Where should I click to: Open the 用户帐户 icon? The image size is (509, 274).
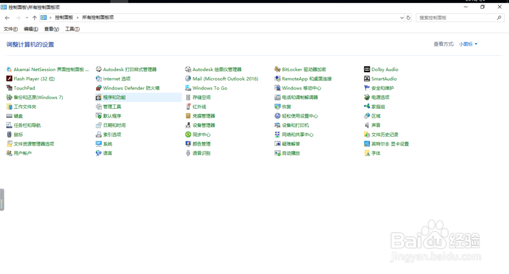pos(9,153)
